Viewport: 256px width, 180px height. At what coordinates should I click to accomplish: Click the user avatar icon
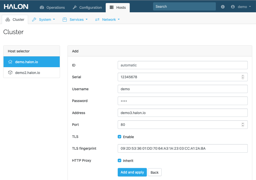tap(233, 7)
